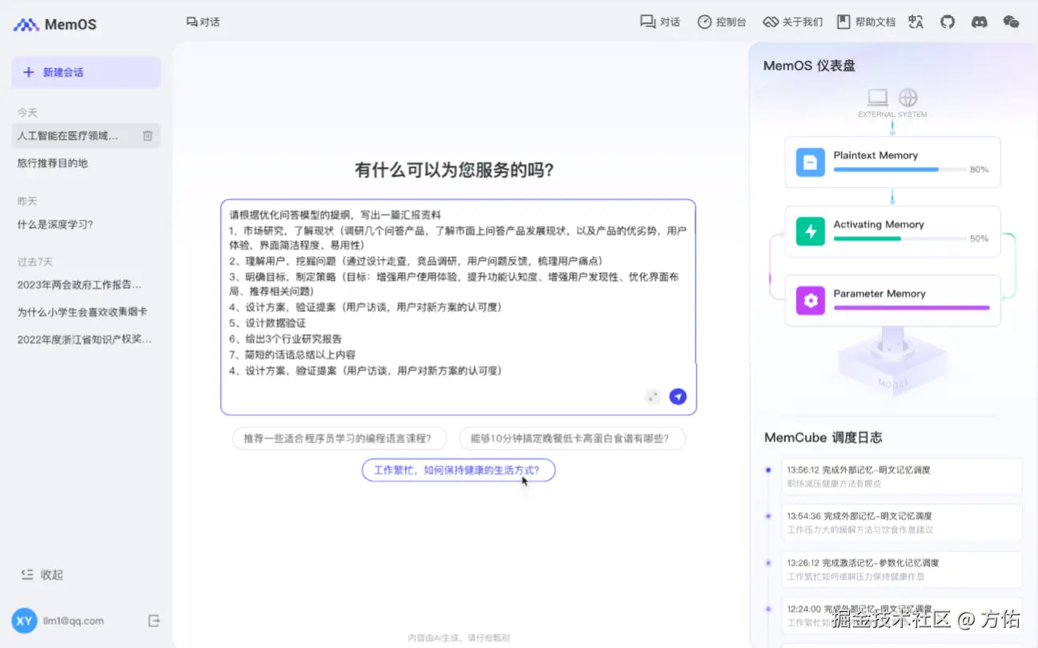Screen dimensions: 1038x648
Task: Click the 收起 collapse sidebar icon
Action: tap(27, 574)
